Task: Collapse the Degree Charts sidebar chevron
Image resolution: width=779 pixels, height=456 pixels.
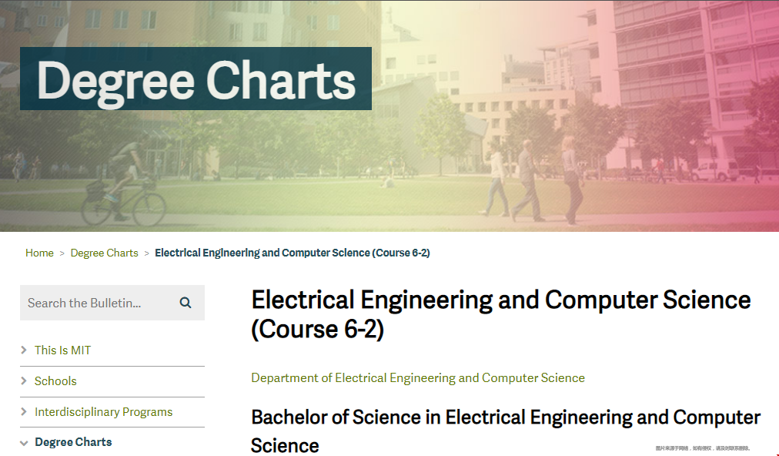Action: (x=23, y=443)
